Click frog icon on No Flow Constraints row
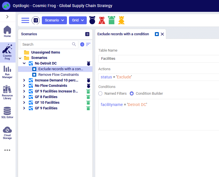219x177 pixels. [x=88, y=86]
